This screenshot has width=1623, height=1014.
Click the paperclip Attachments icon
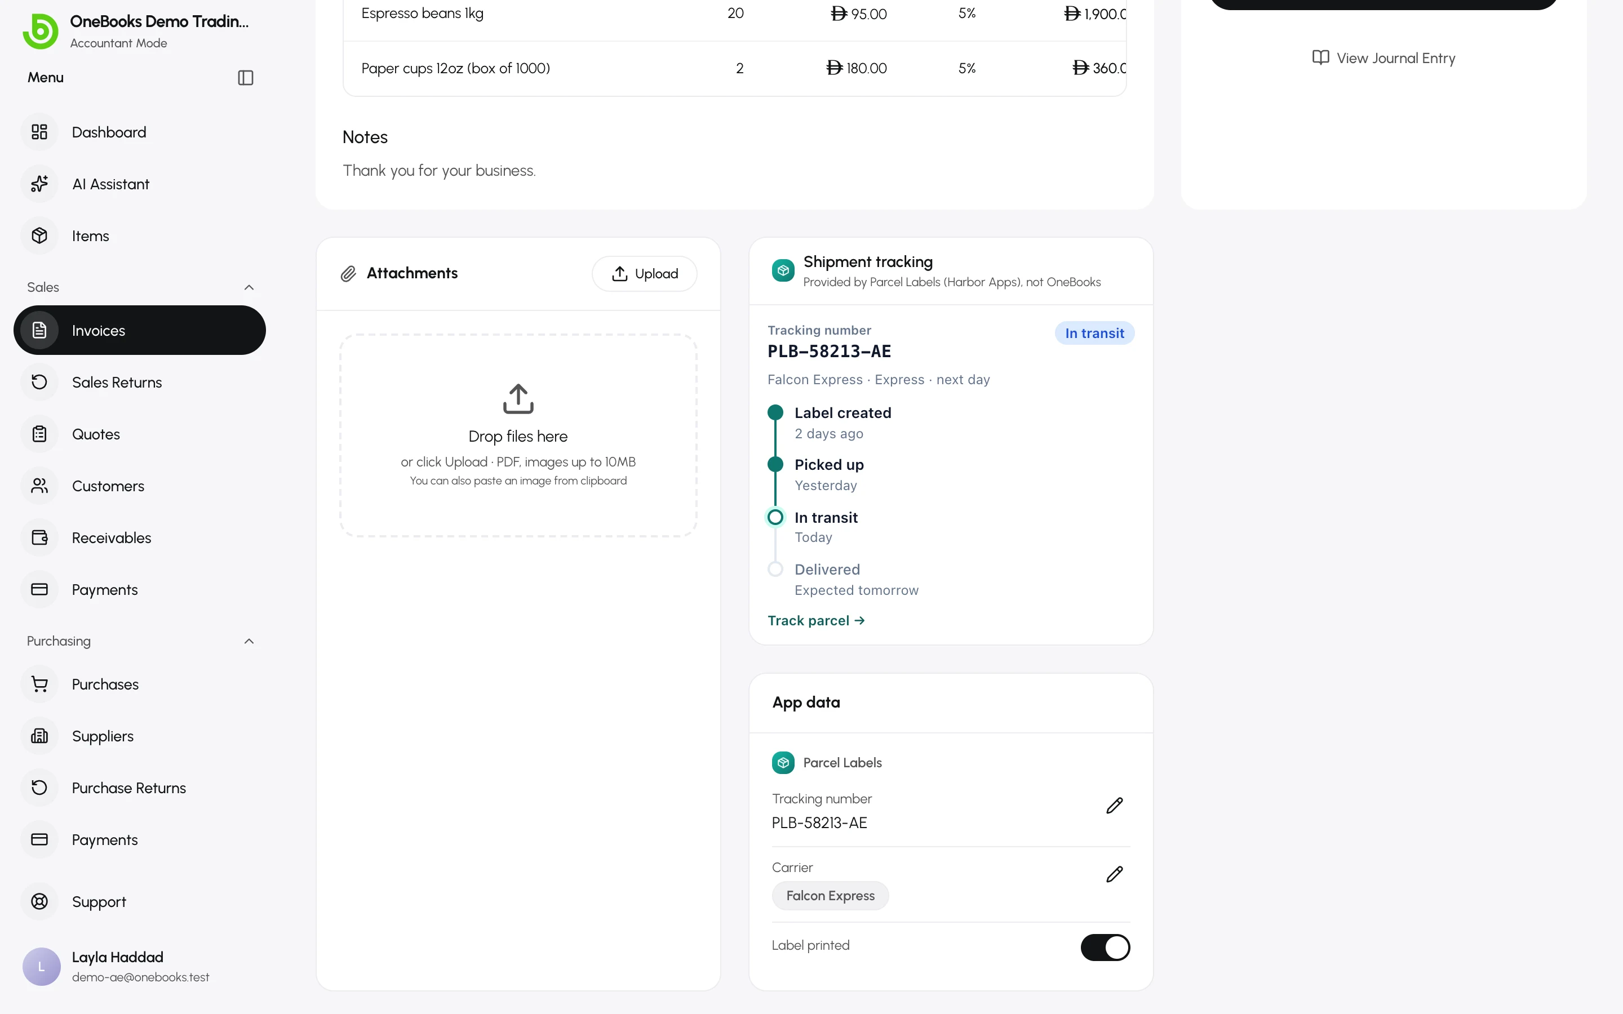[x=348, y=274]
